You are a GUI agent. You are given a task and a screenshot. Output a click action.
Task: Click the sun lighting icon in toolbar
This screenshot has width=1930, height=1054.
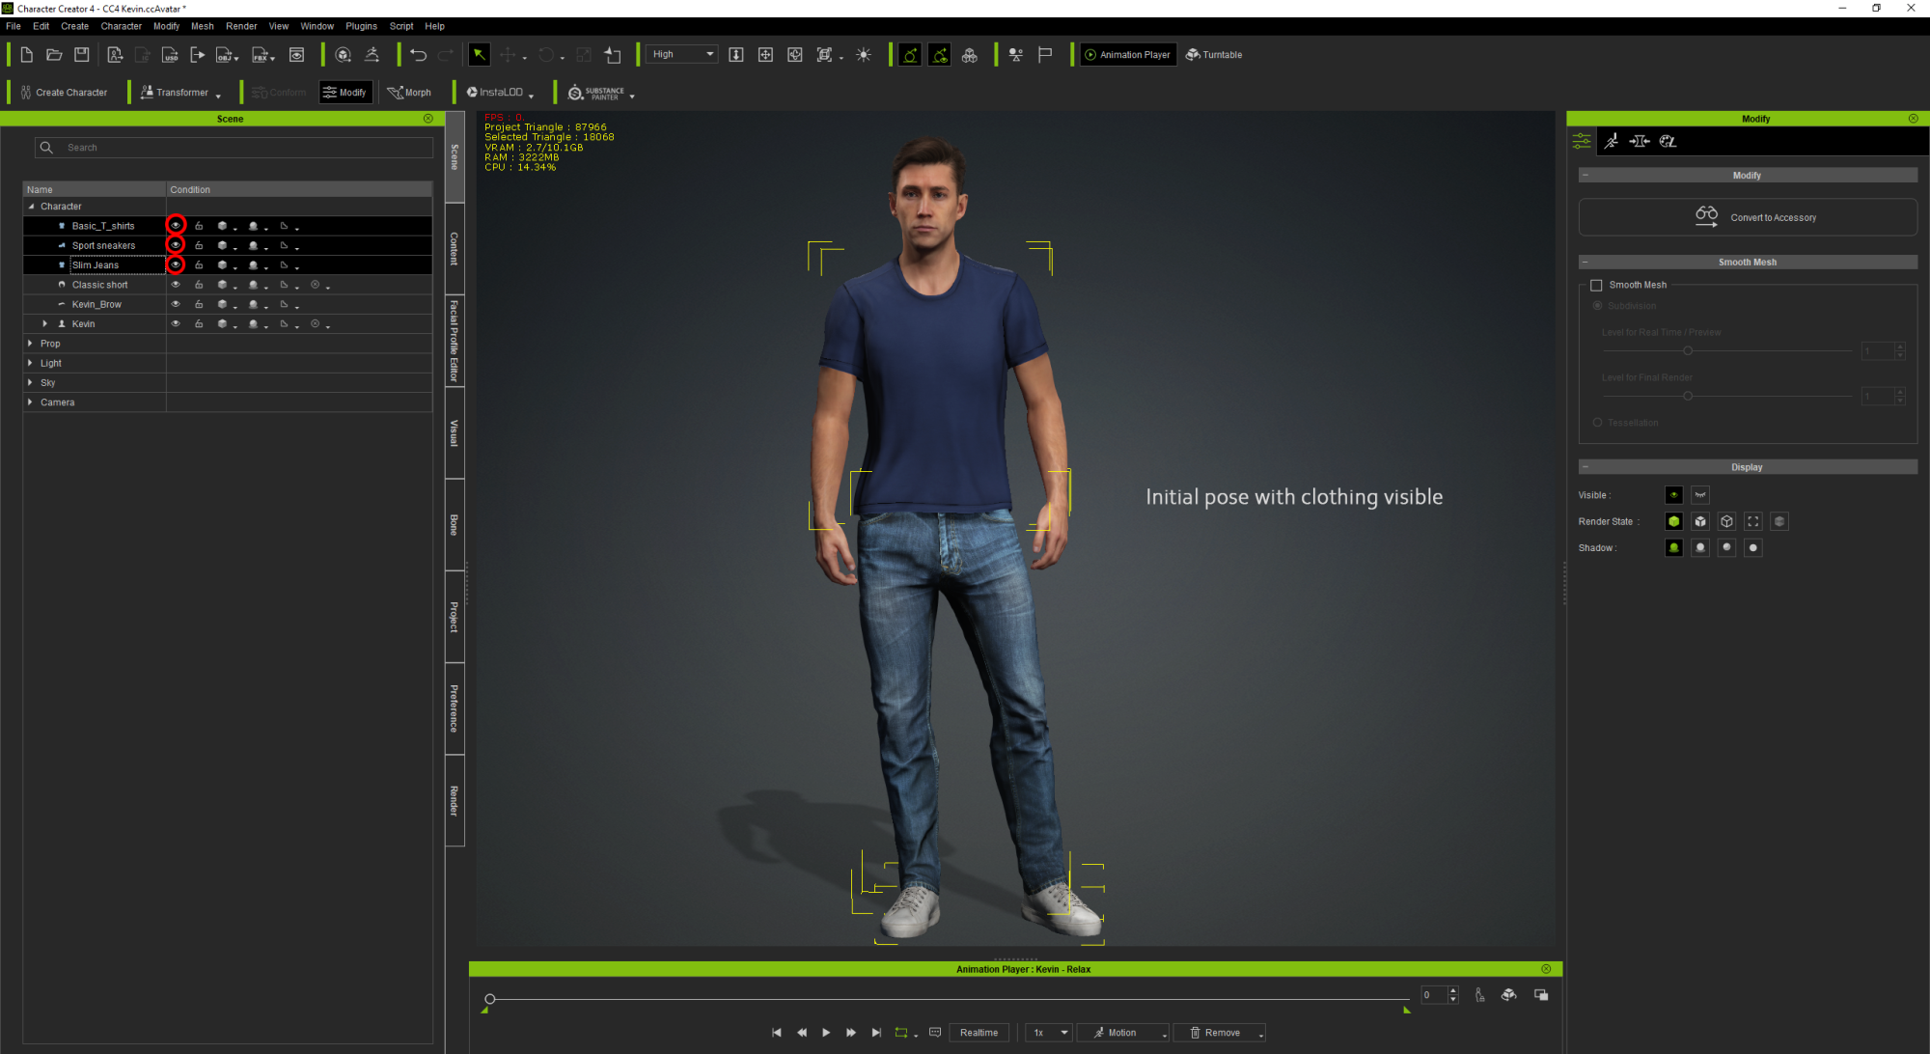(x=864, y=55)
